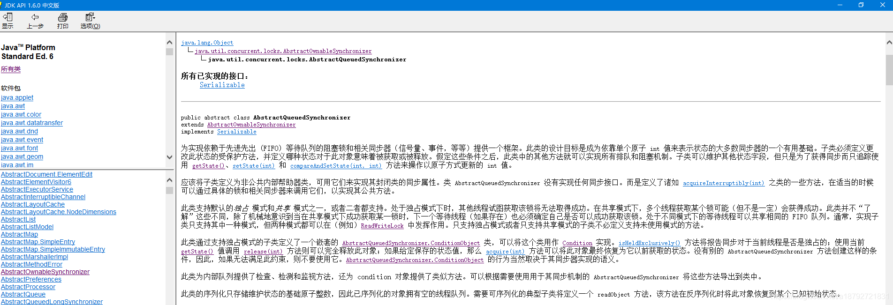The height and width of the screenshot is (305, 893).
Task: Open AbstractMap.SimpleEntry class link
Action: 38,242
